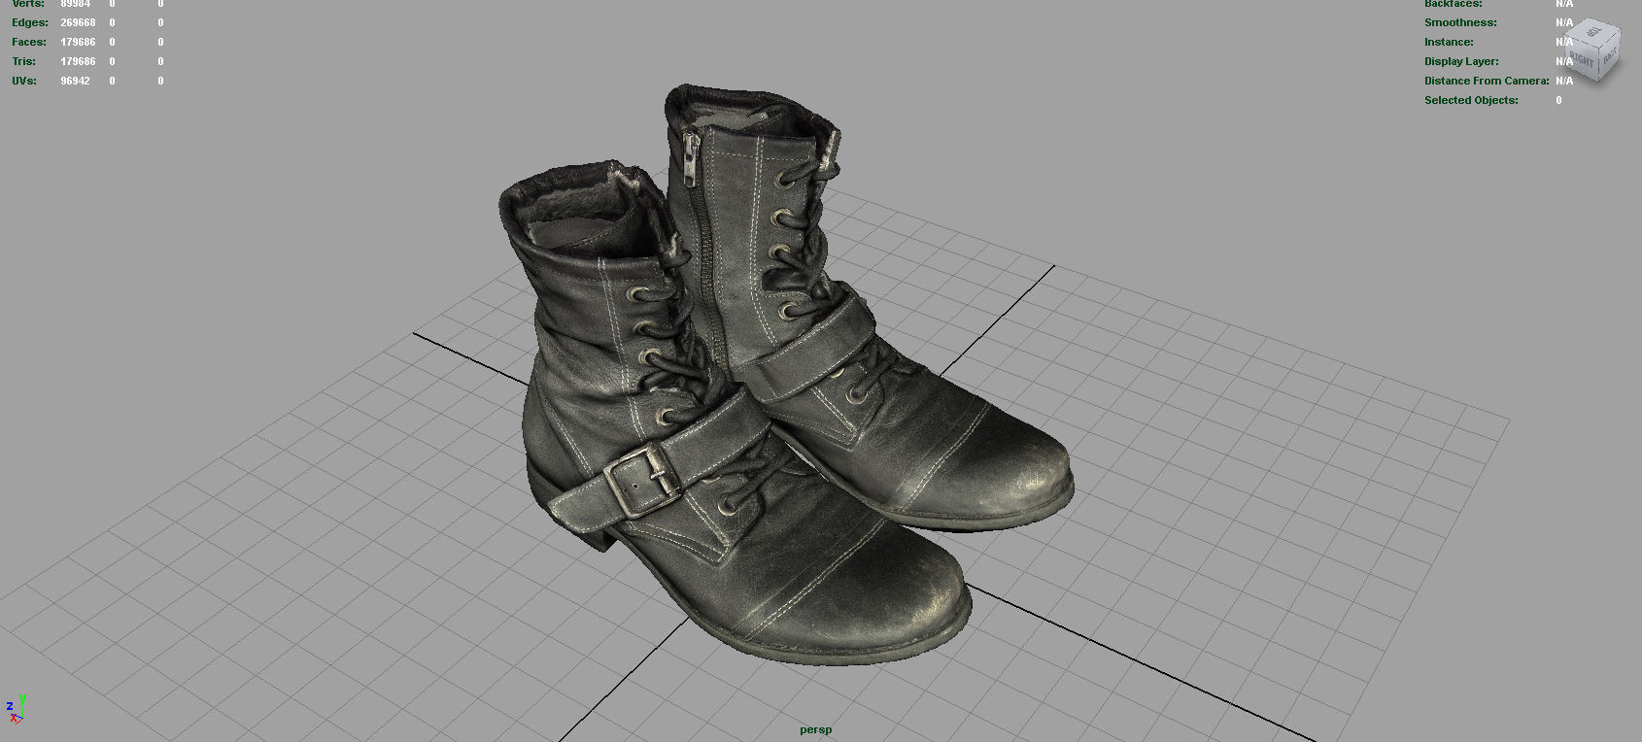This screenshot has height=742, width=1642.
Task: Click the TOP face of the view cube
Action: (x=1593, y=33)
